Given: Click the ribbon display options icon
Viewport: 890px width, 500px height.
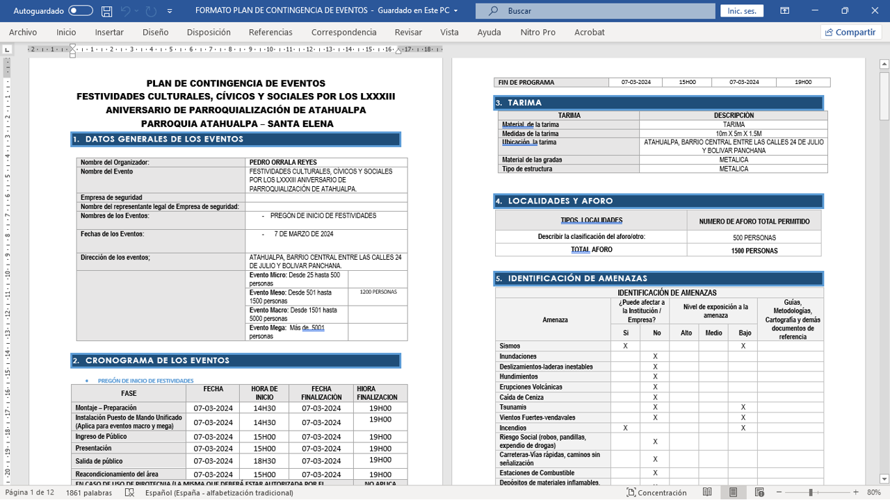Looking at the screenshot, I should [784, 11].
